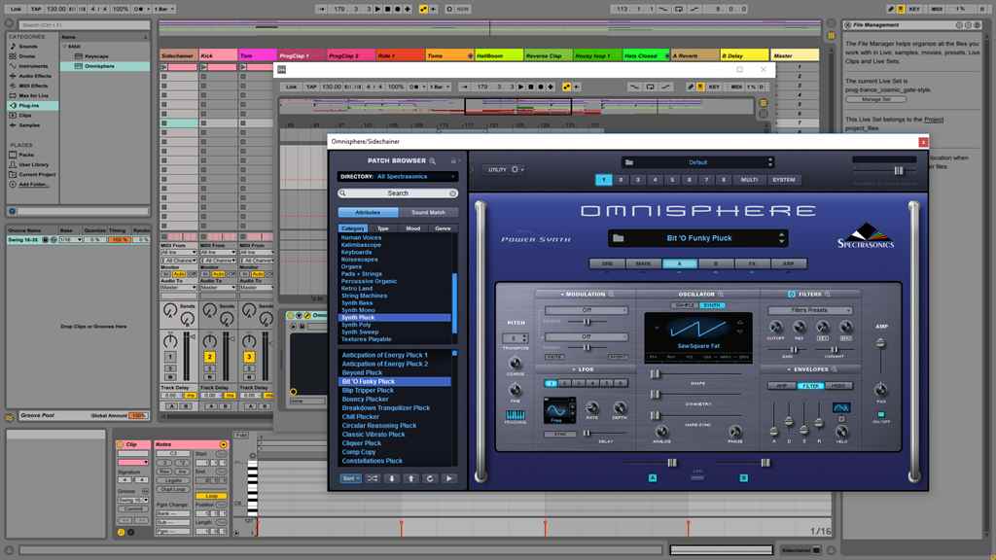
Task: Open second Modulation source Off dropdown
Action: pos(587,336)
